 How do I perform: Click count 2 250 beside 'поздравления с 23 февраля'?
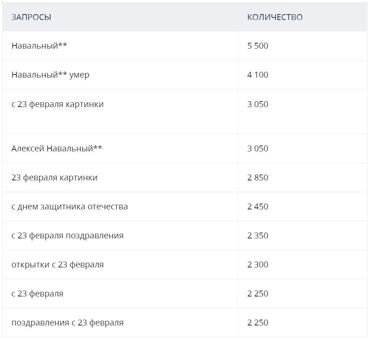[x=258, y=323]
